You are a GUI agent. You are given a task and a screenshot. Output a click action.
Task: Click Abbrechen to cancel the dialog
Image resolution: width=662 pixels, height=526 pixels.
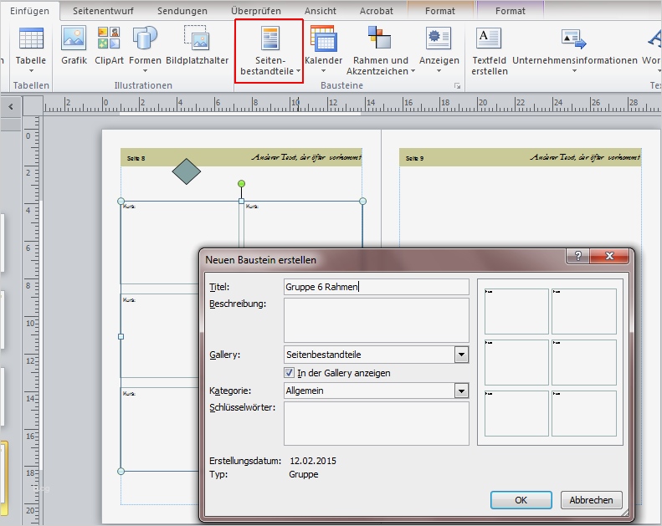[592, 500]
